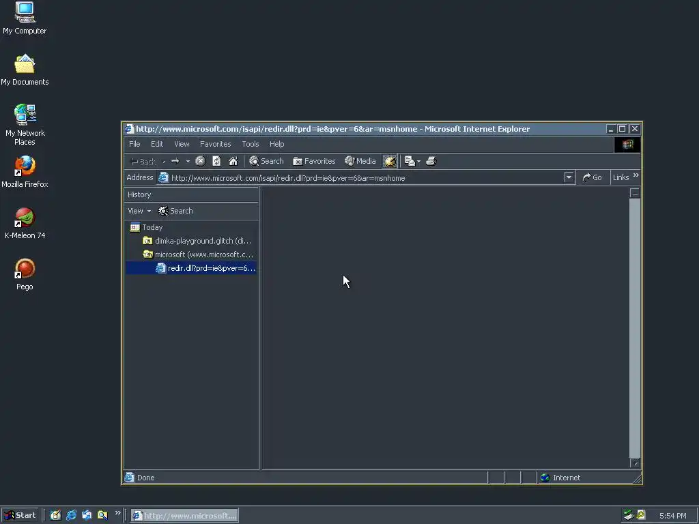
Task: Collapse the Today history folder
Action: click(152, 227)
